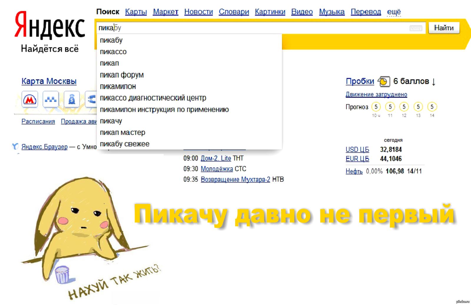Switch to the Новости tab
Image resolution: width=471 pixels, height=305 pixels.
198,12
